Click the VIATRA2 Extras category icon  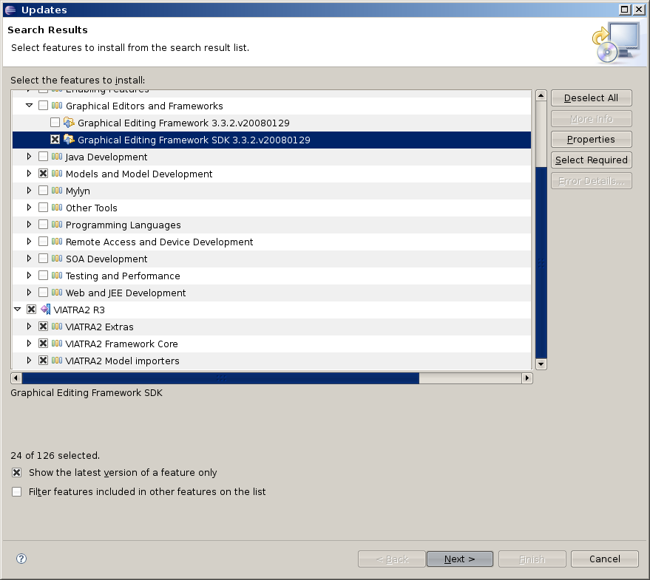point(57,327)
